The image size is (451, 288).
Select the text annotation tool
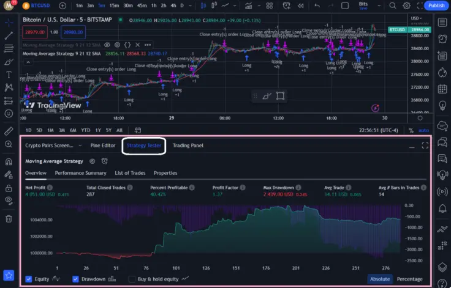(9, 75)
